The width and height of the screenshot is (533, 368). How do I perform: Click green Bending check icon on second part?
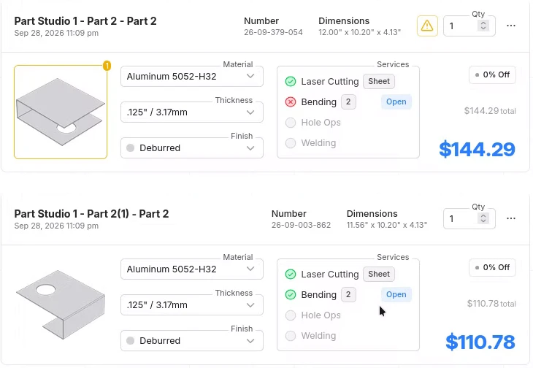pos(291,294)
